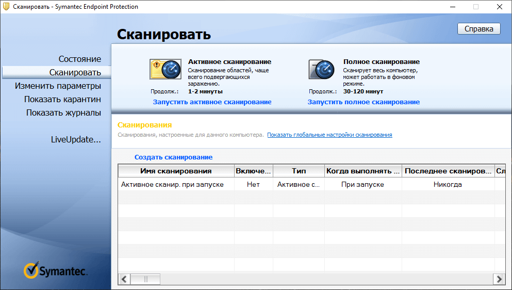The height and width of the screenshot is (290, 512).
Task: Click the Тип column header
Action: (299, 171)
